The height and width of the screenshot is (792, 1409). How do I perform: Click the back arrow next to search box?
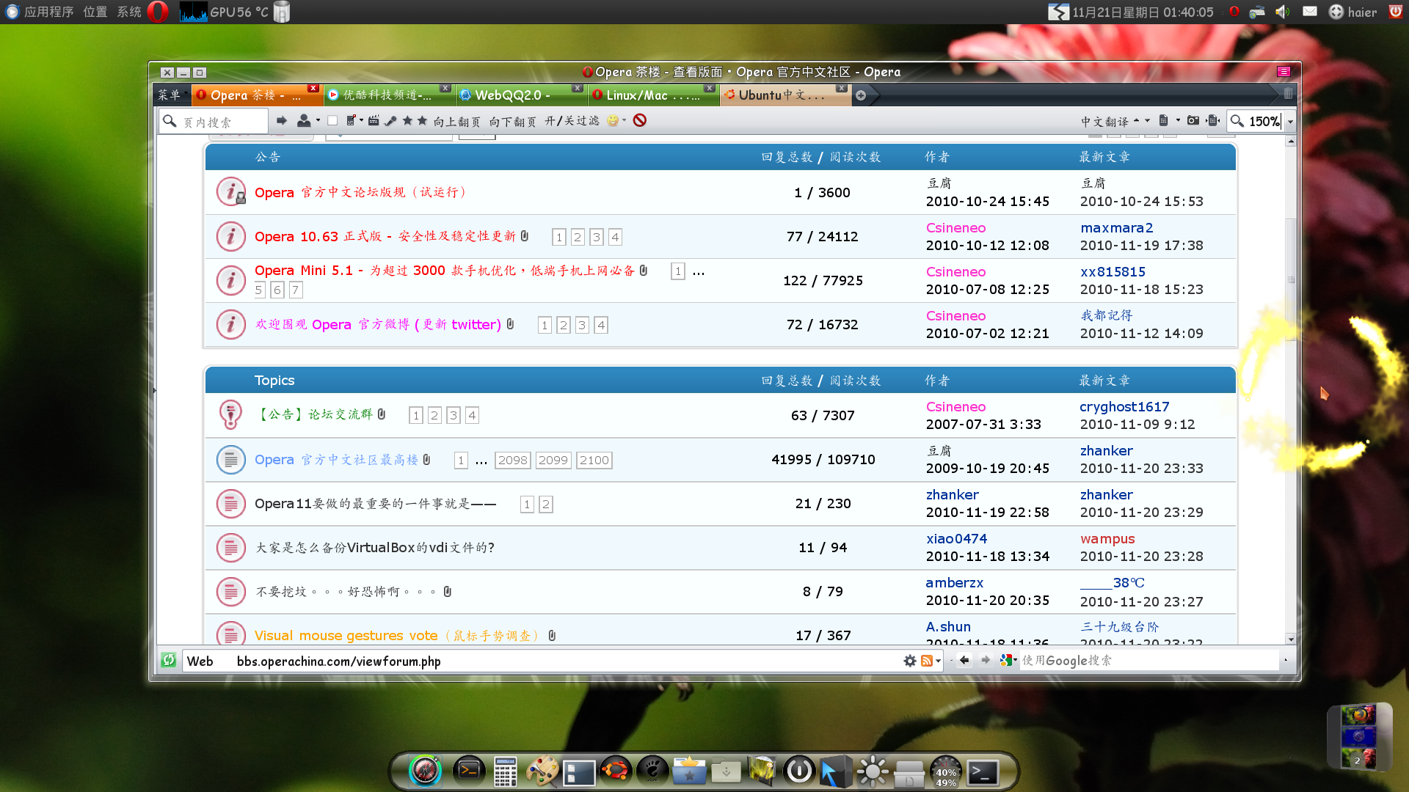[x=964, y=660]
